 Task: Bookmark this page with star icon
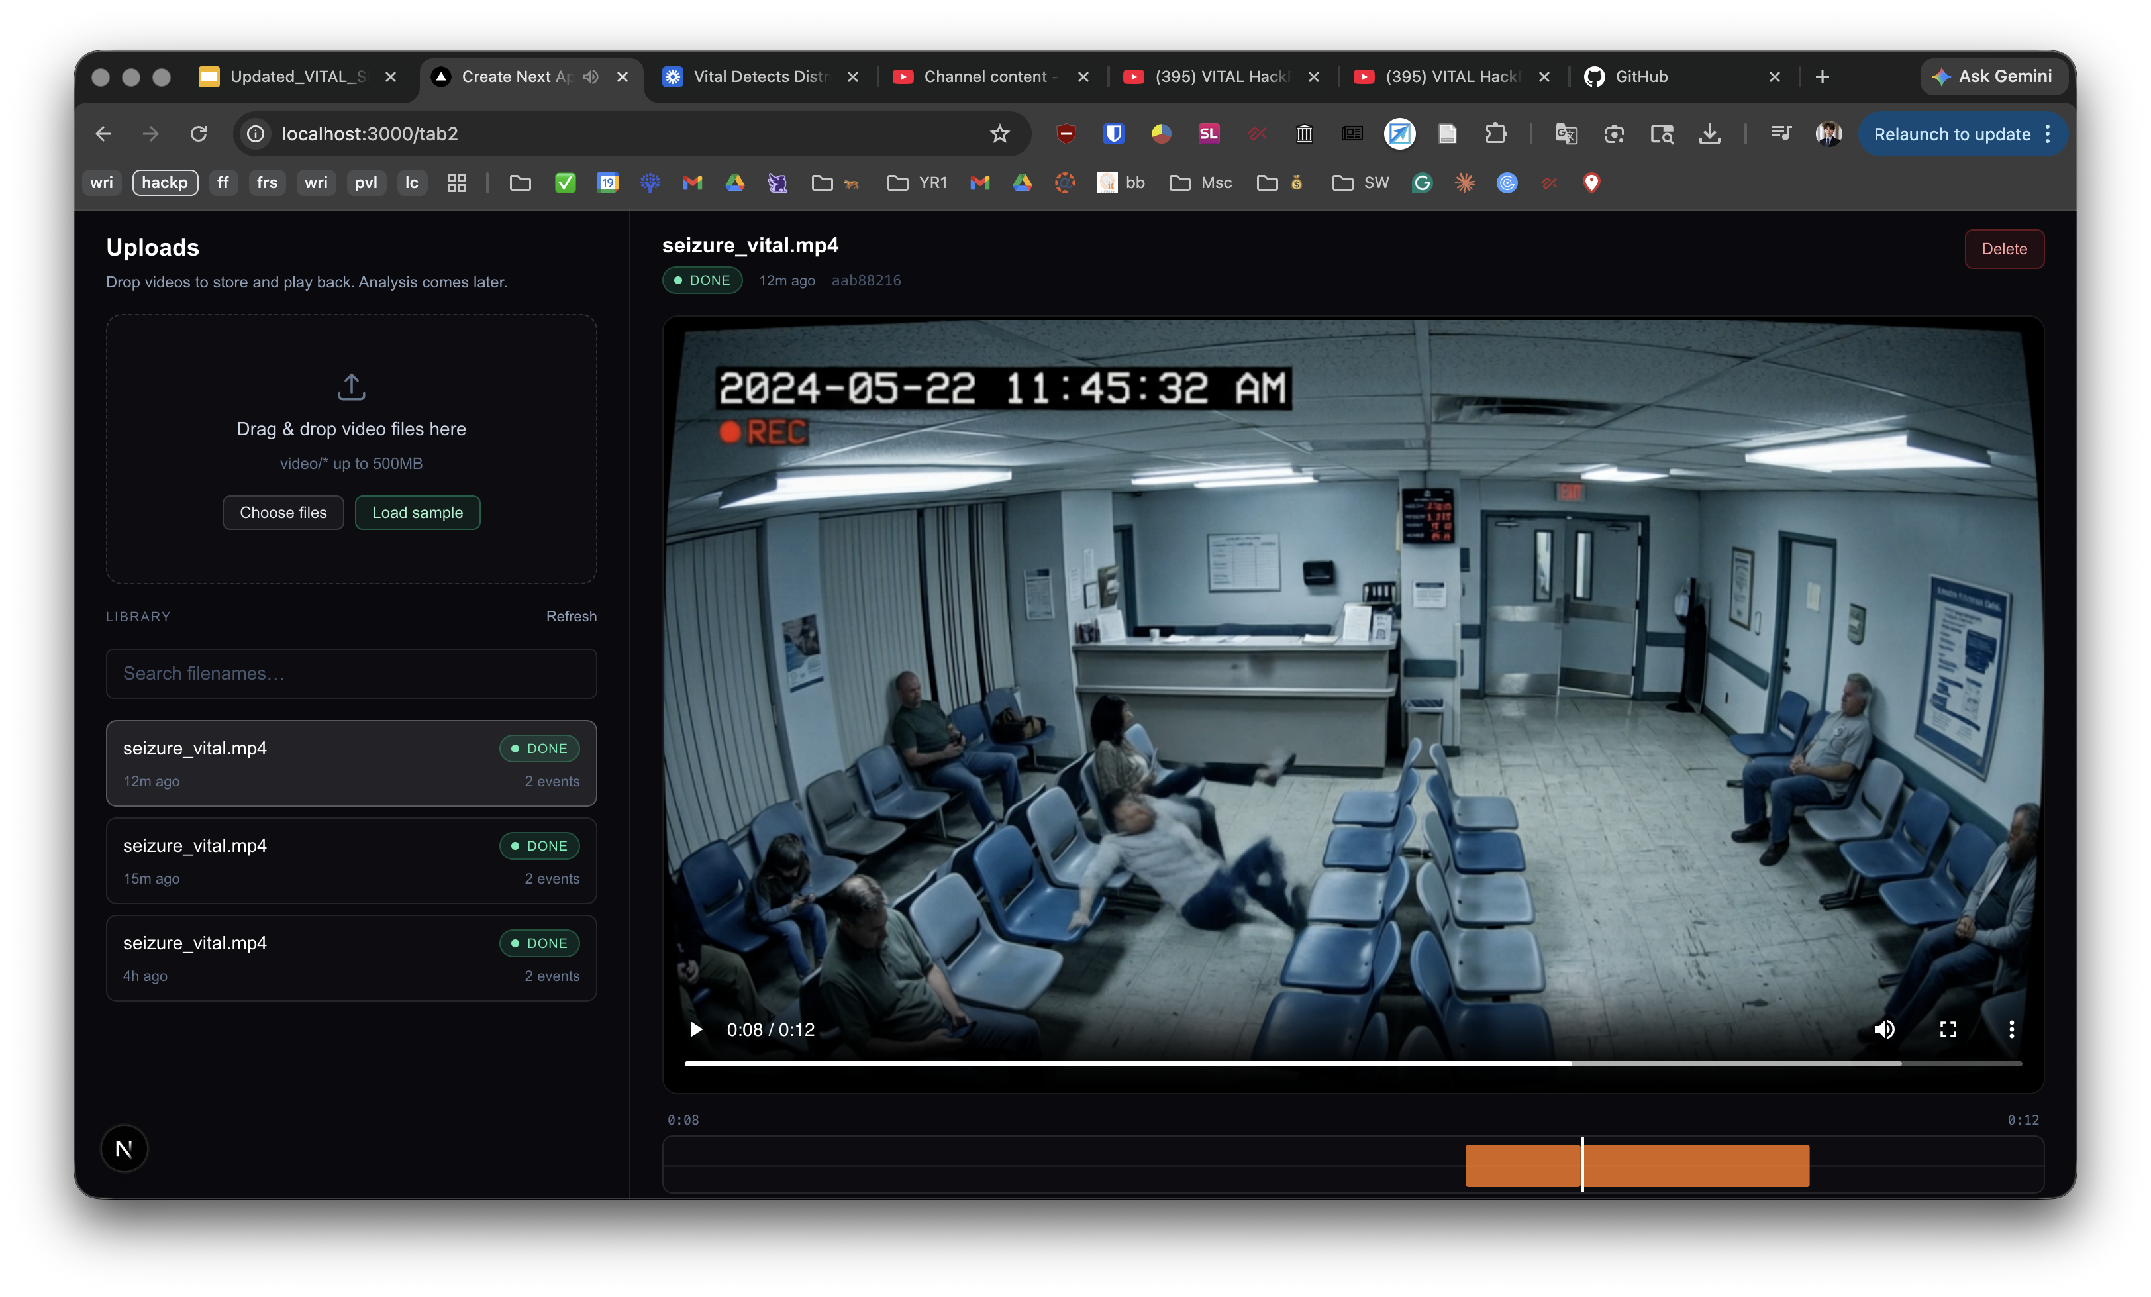pos(999,134)
